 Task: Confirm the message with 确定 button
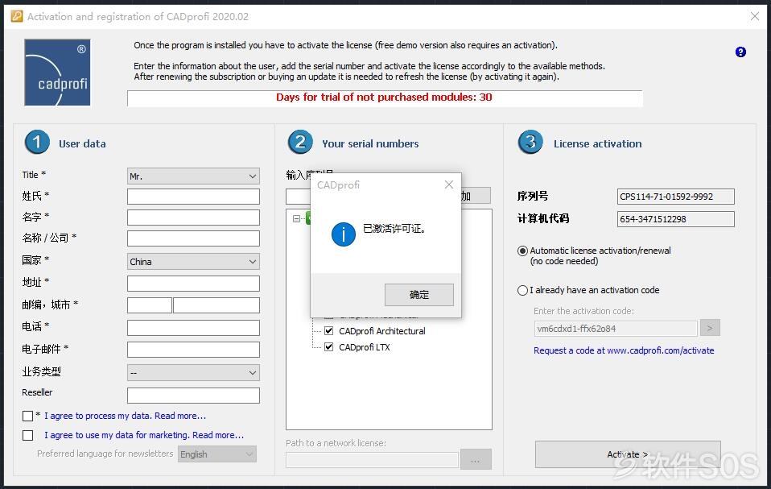419,295
